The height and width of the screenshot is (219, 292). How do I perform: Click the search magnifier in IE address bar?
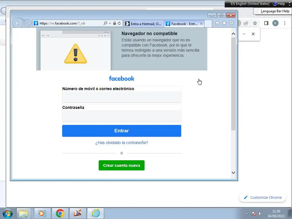click(105, 23)
